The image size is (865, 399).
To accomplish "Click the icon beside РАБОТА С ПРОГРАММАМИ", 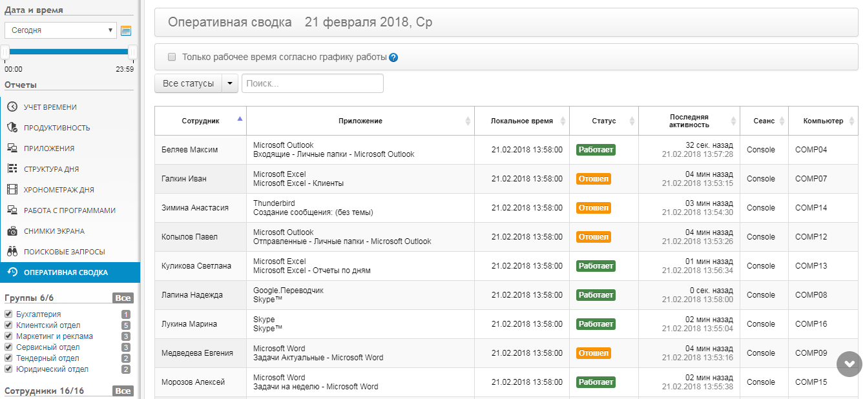I will tap(12, 210).
